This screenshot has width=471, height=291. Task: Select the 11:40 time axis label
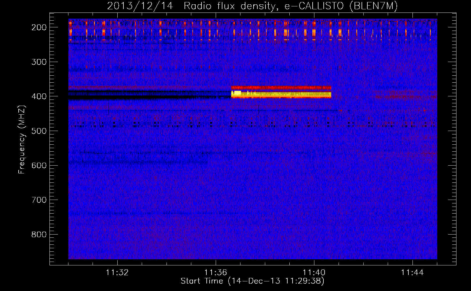click(314, 273)
